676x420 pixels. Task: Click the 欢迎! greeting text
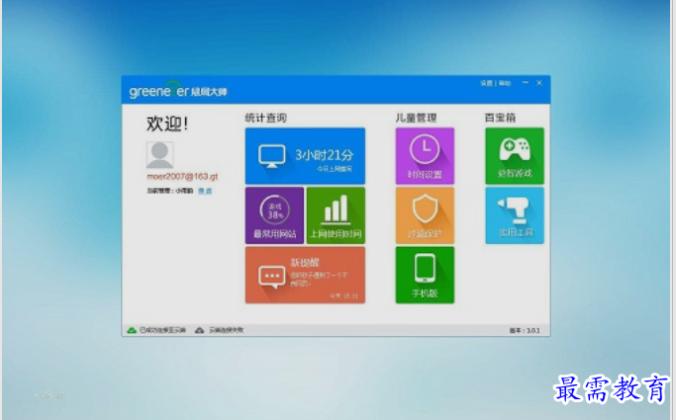167,124
